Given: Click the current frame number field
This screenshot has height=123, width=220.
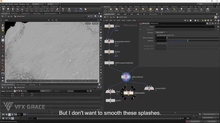Looking at the screenshot, I should (20, 114).
